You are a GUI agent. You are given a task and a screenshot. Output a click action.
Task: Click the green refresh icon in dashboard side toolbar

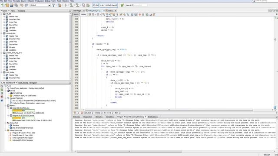click(x=2, y=90)
